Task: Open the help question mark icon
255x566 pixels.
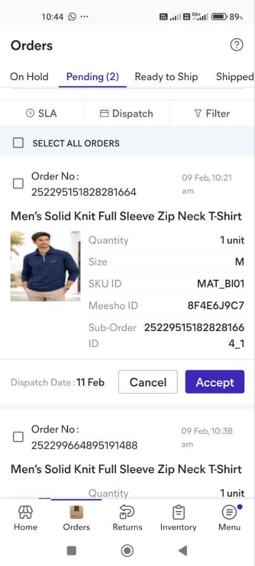Action: coord(237,45)
